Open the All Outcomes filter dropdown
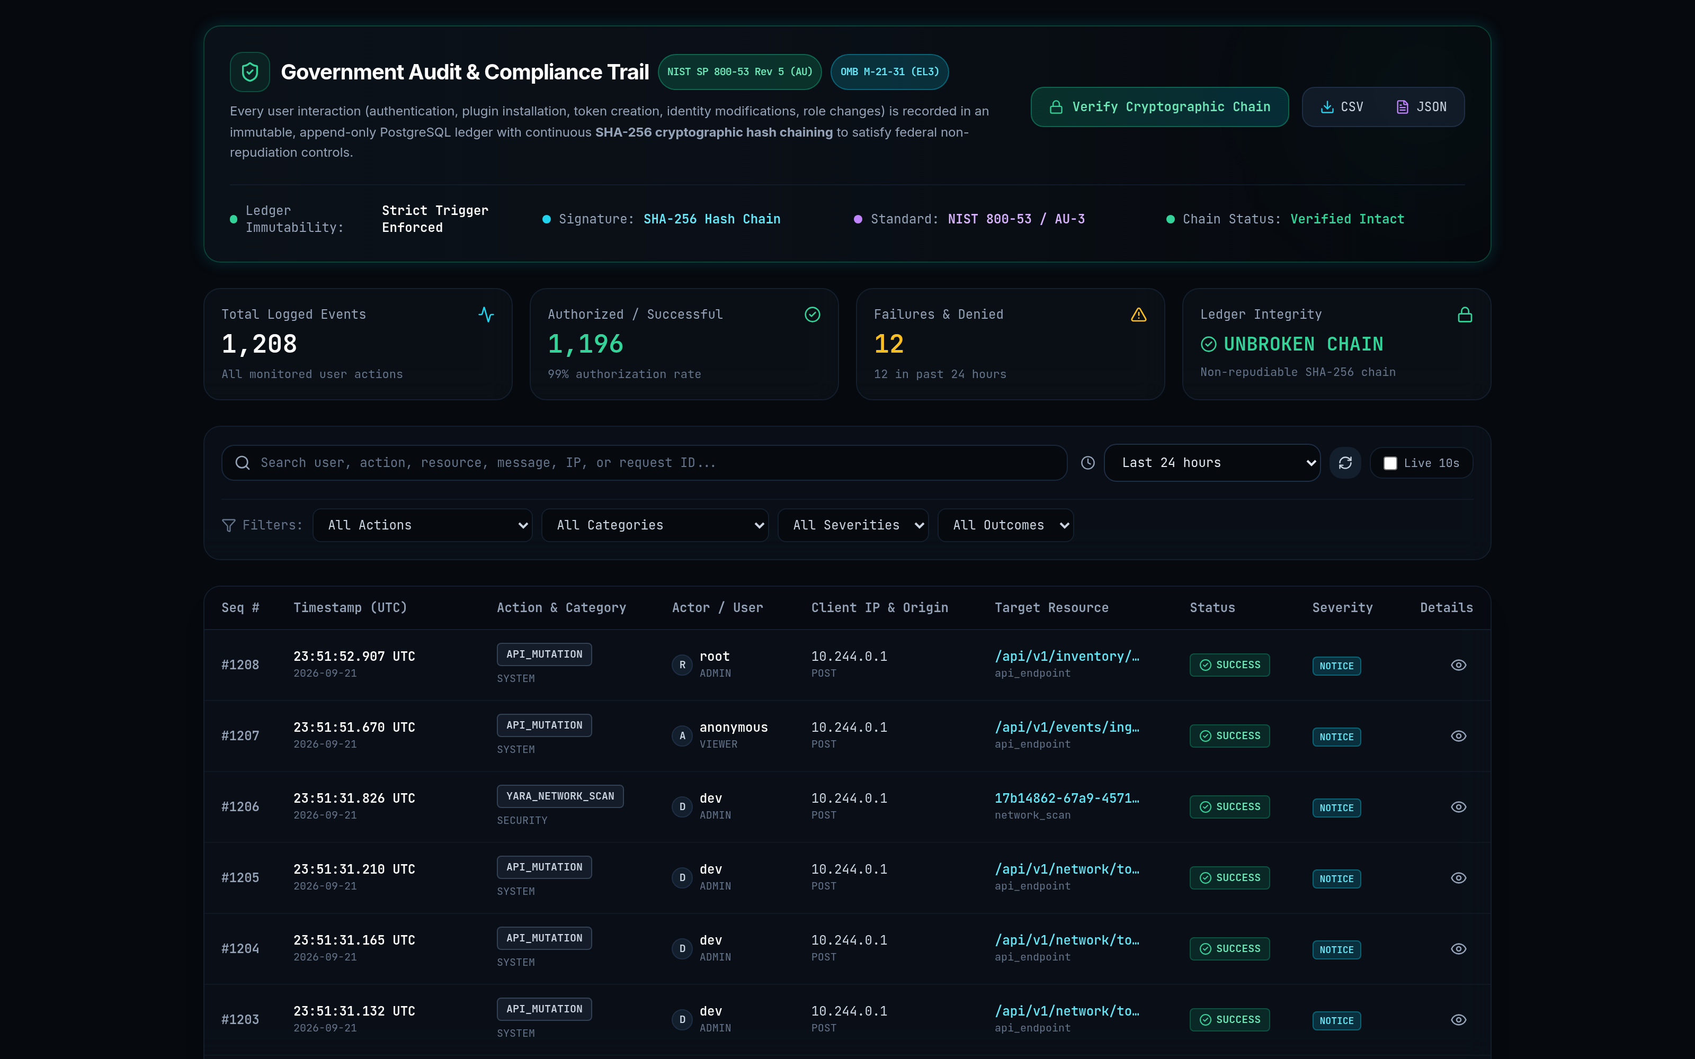Screen dimensions: 1695x1059 1006,525
